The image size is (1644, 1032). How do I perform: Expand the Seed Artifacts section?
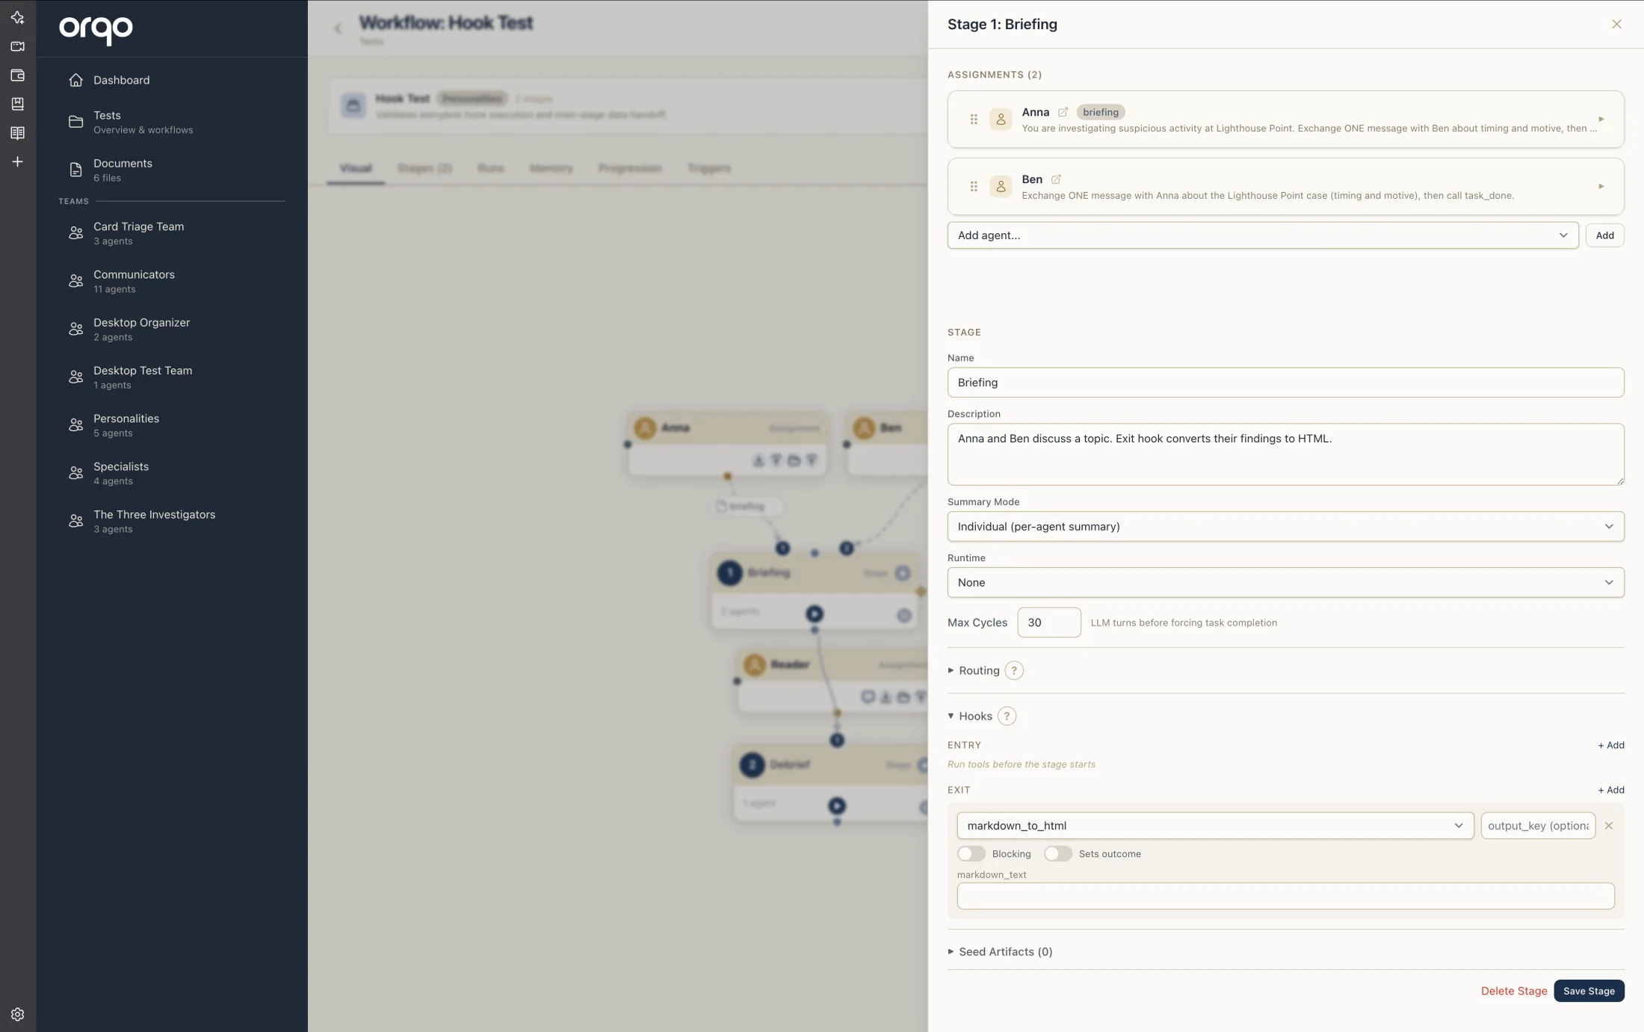[x=1000, y=951]
